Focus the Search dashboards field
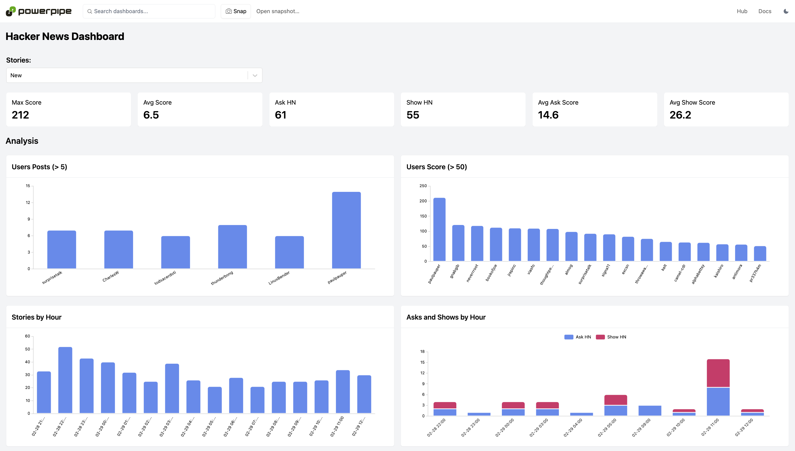 (152, 11)
